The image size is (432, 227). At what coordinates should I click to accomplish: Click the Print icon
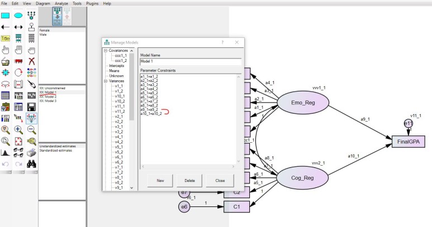click(31, 152)
